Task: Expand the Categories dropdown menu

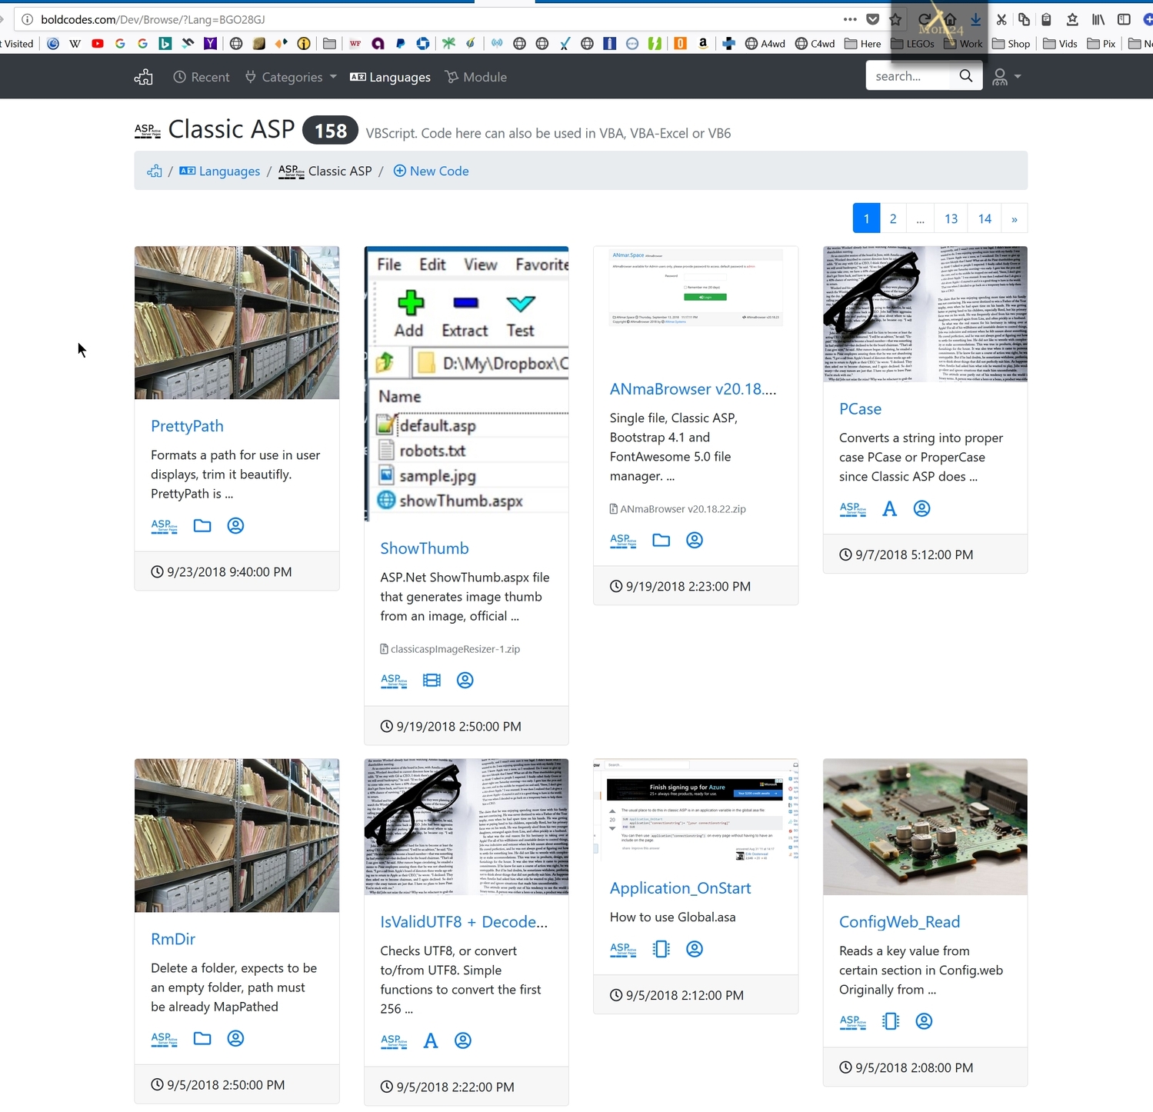Action: click(291, 77)
